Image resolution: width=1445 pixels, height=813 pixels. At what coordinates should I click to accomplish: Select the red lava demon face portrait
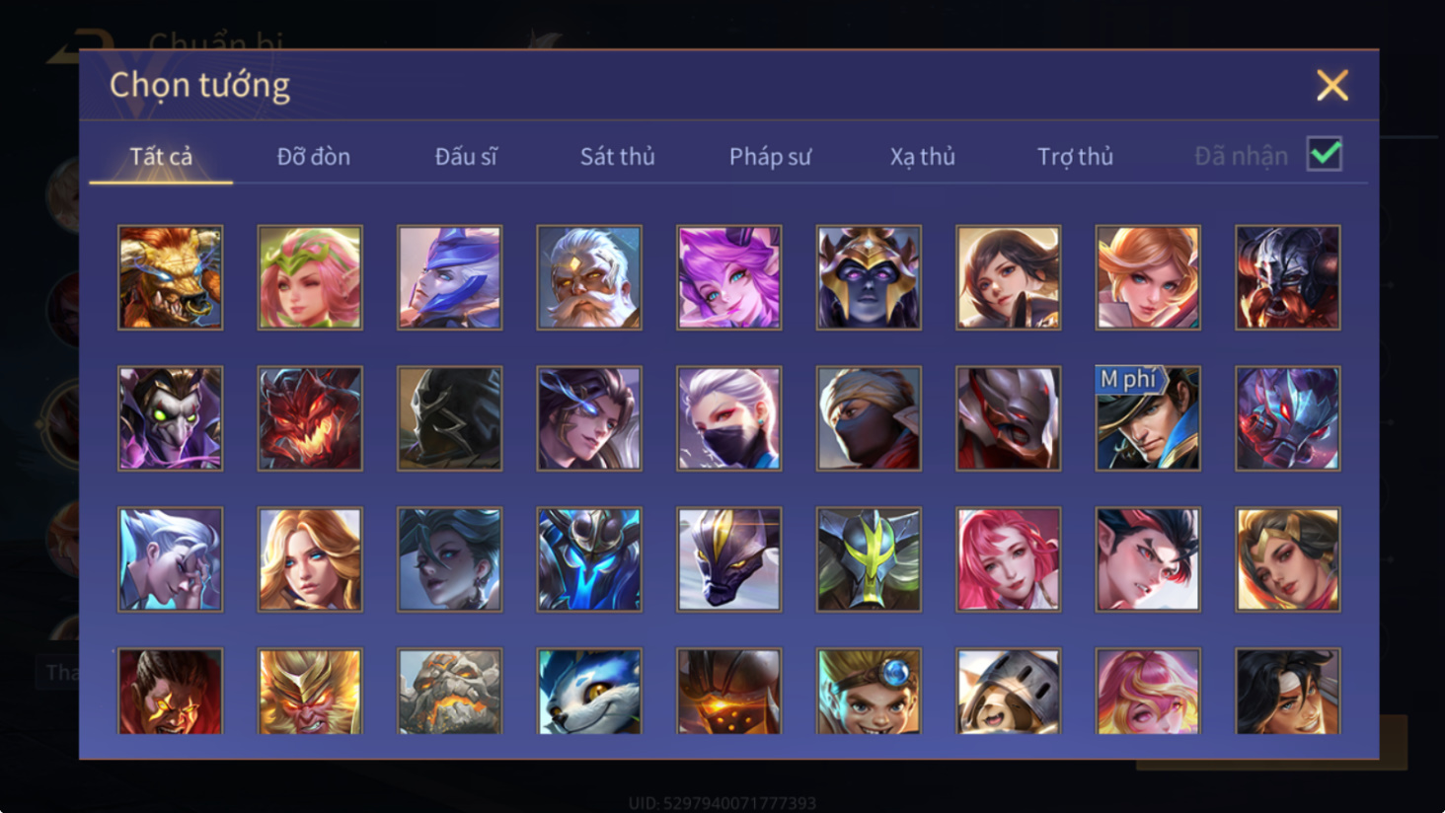pos(310,418)
